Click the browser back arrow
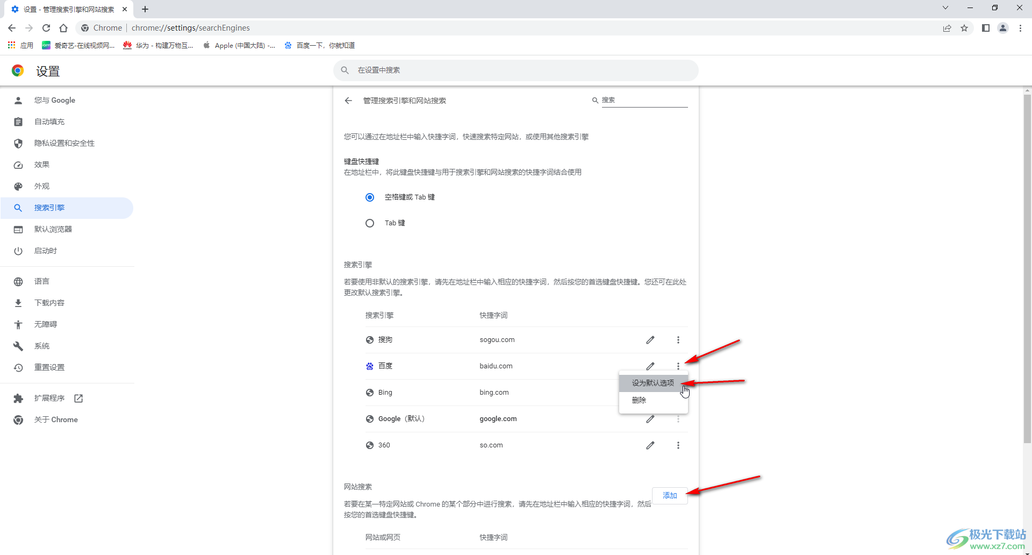 (12, 28)
